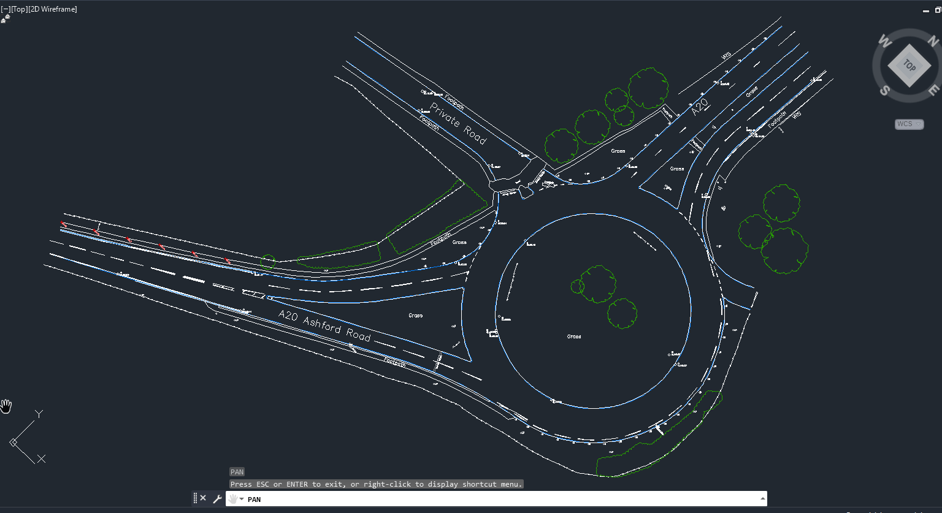Expand command history with the up arrow

click(x=762, y=499)
